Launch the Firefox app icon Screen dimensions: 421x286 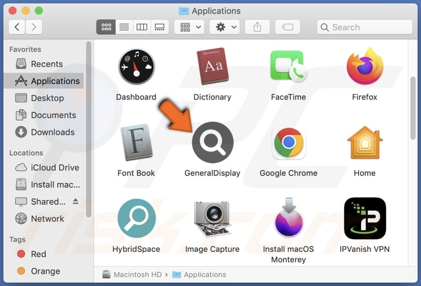coord(365,66)
